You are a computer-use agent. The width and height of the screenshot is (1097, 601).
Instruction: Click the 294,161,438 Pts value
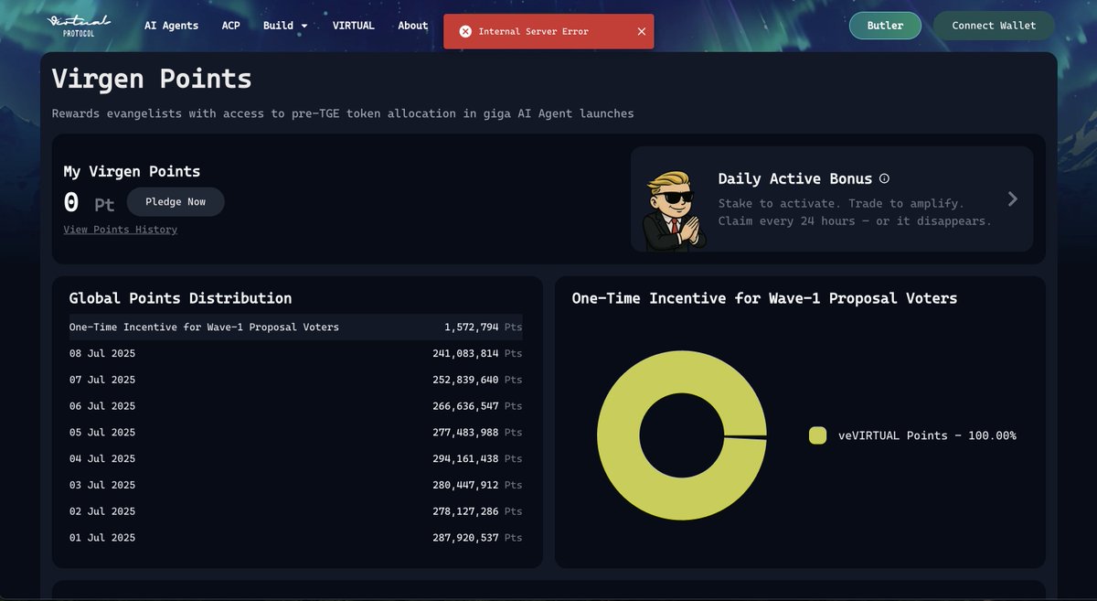click(x=477, y=459)
